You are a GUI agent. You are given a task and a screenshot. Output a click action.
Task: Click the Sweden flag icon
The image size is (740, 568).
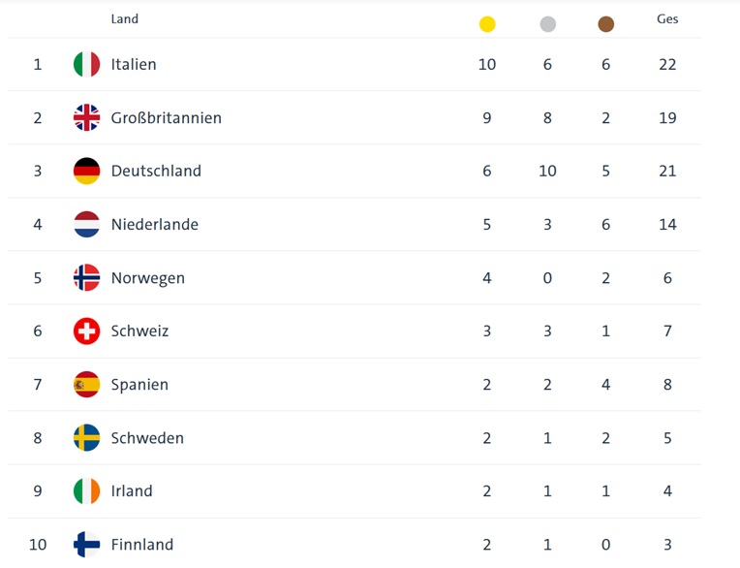pos(87,438)
